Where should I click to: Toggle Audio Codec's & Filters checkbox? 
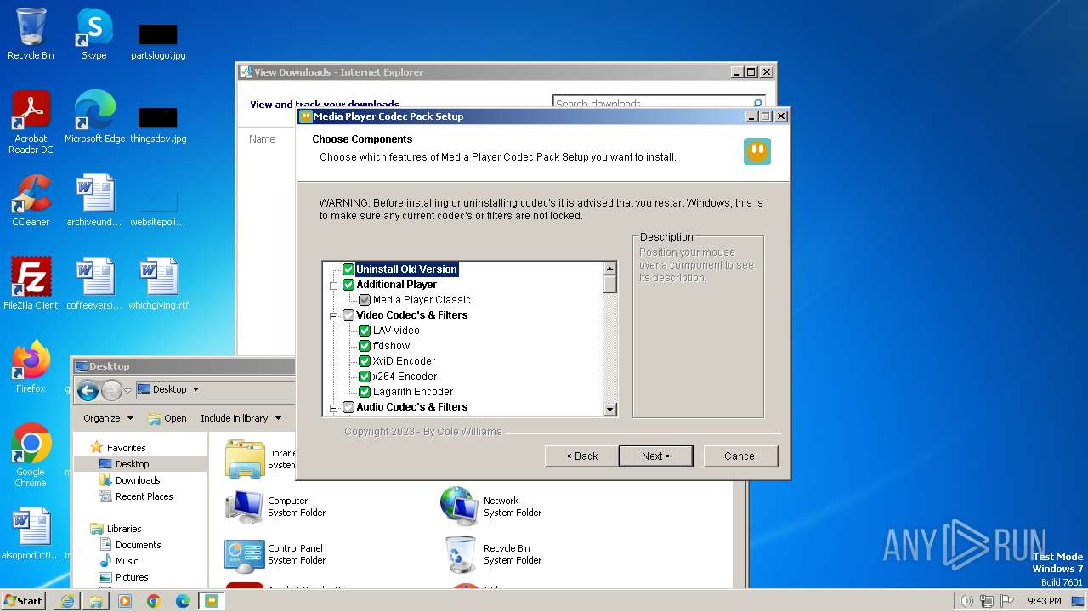[x=348, y=407]
